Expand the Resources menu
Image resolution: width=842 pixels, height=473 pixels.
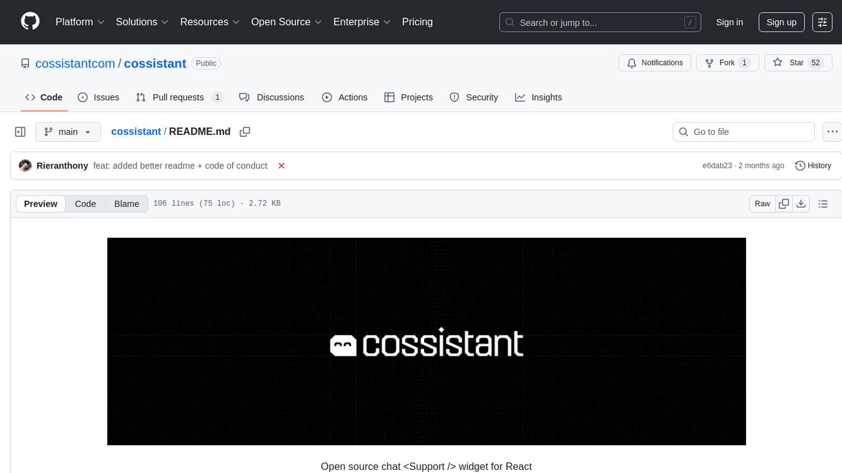pyautogui.click(x=210, y=22)
